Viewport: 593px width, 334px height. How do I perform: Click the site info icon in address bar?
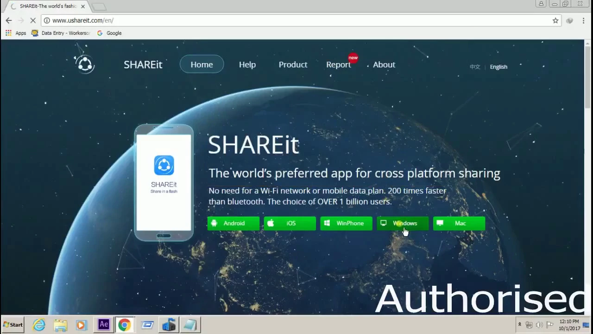point(47,20)
